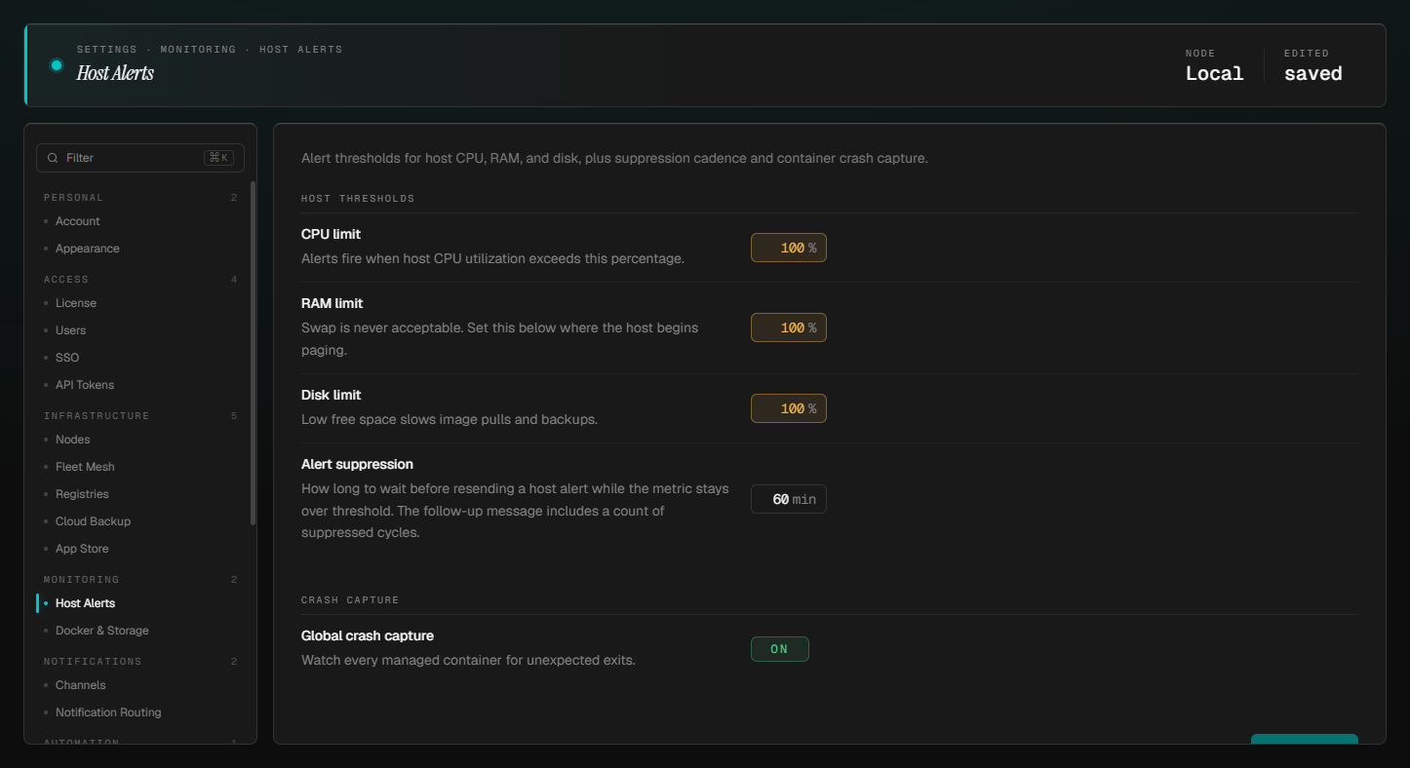Image resolution: width=1410 pixels, height=768 pixels.
Task: Click the 'CPU limit' label
Action: [331, 235]
